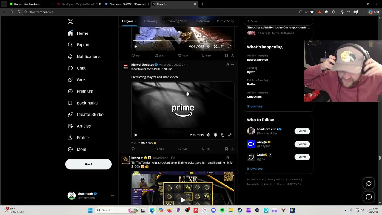Viewport: 382px width, 215px height.
Task: Open account menu dots next to dtanmanb
Action: [113, 196]
